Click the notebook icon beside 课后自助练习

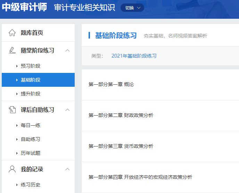pos(12,110)
